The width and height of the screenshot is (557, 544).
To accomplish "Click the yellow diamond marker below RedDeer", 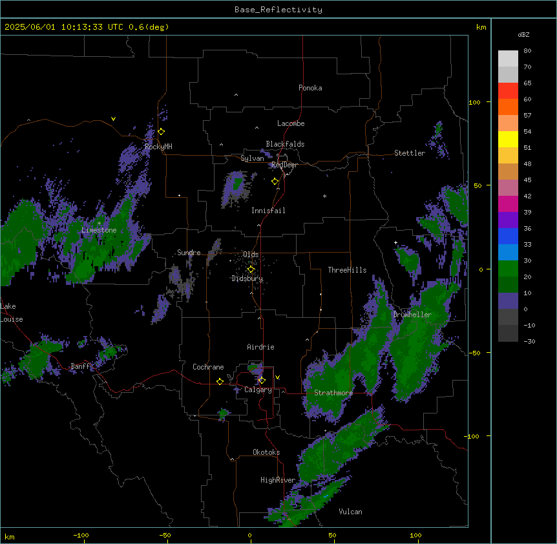I will tap(275, 182).
